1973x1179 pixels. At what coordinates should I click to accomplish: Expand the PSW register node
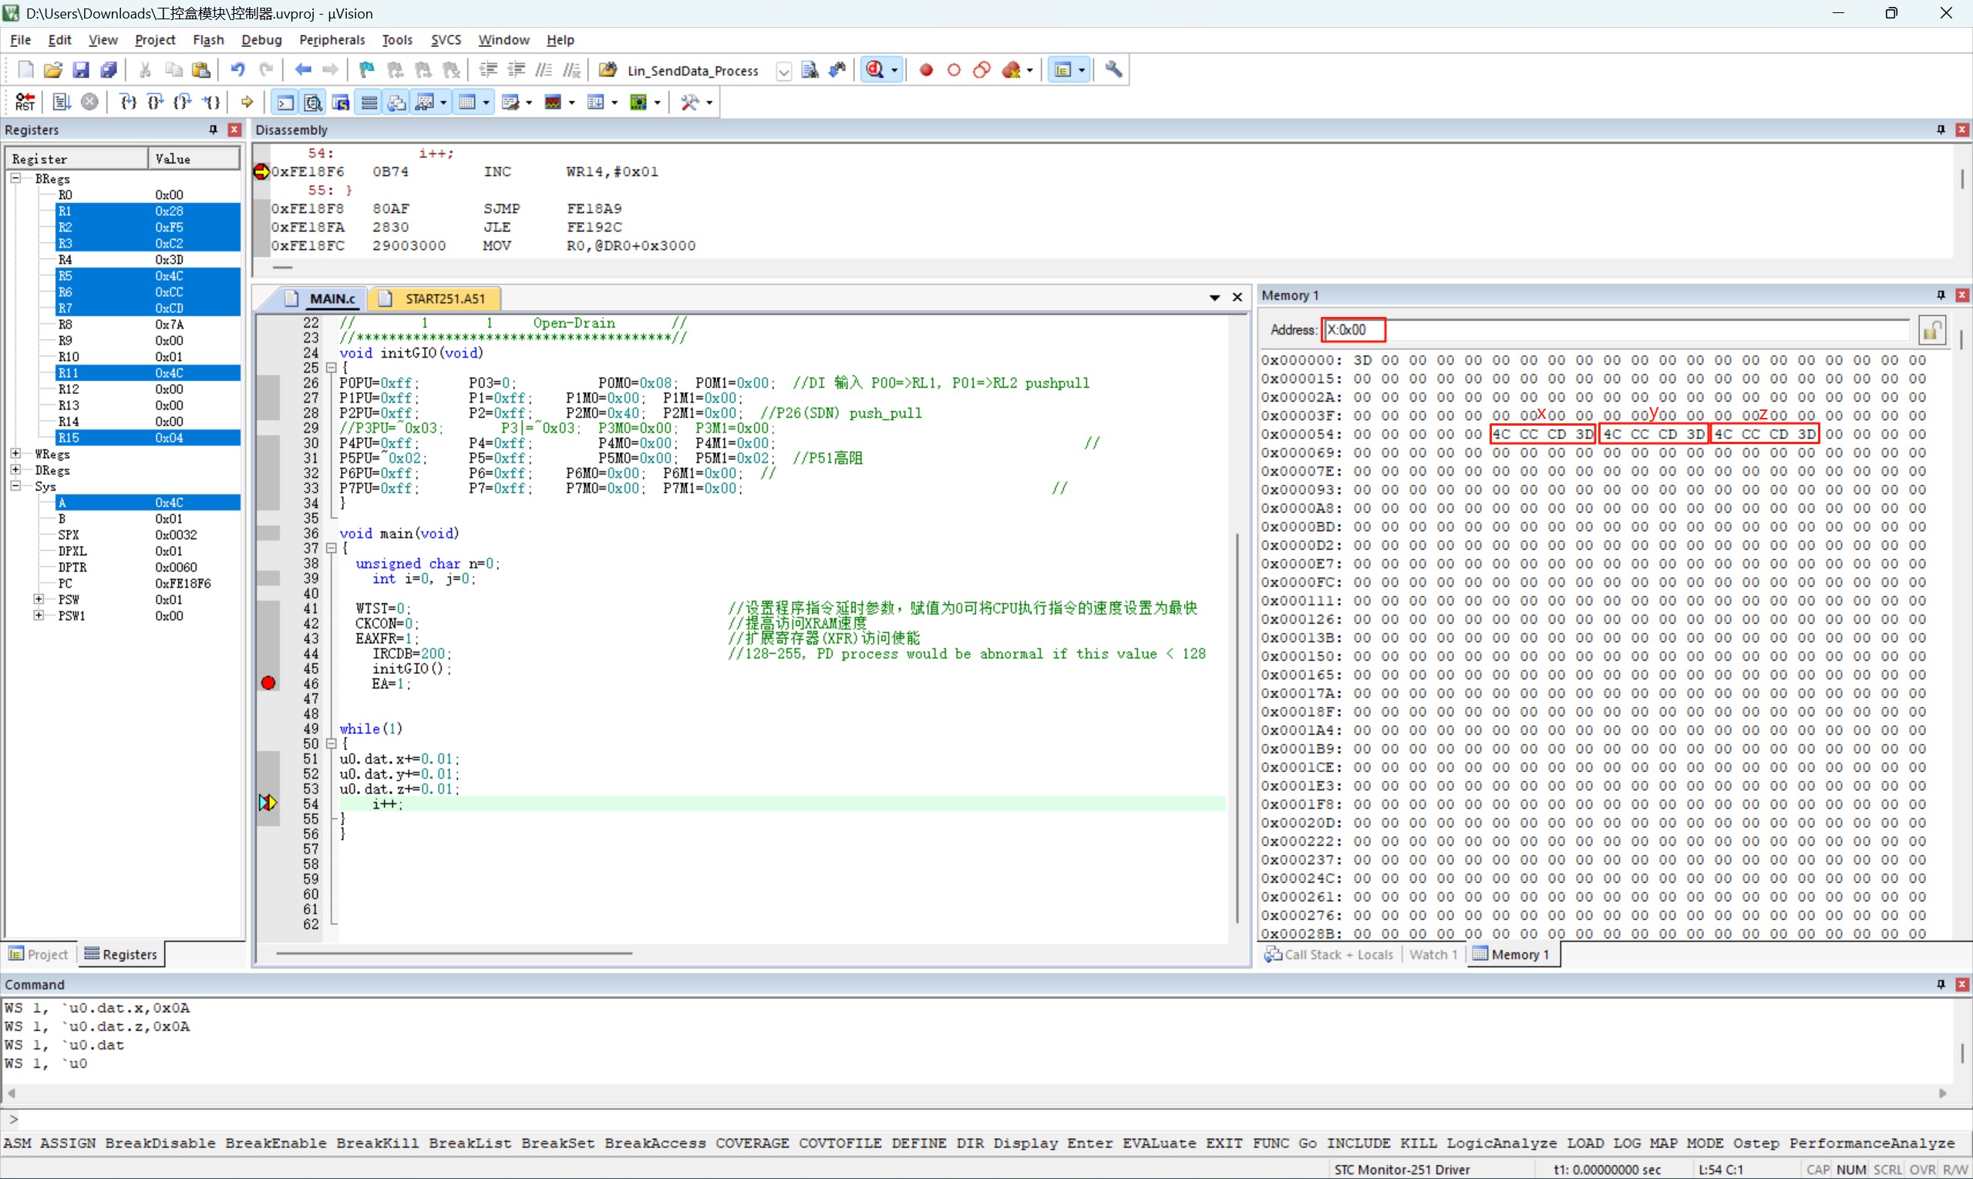38,599
